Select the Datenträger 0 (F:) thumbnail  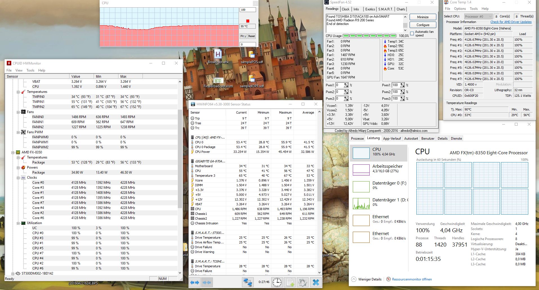click(361, 187)
